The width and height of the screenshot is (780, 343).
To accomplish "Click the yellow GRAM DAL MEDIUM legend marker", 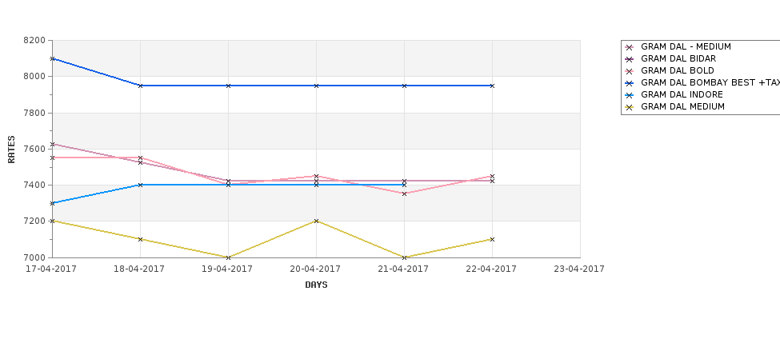I will 630,107.
